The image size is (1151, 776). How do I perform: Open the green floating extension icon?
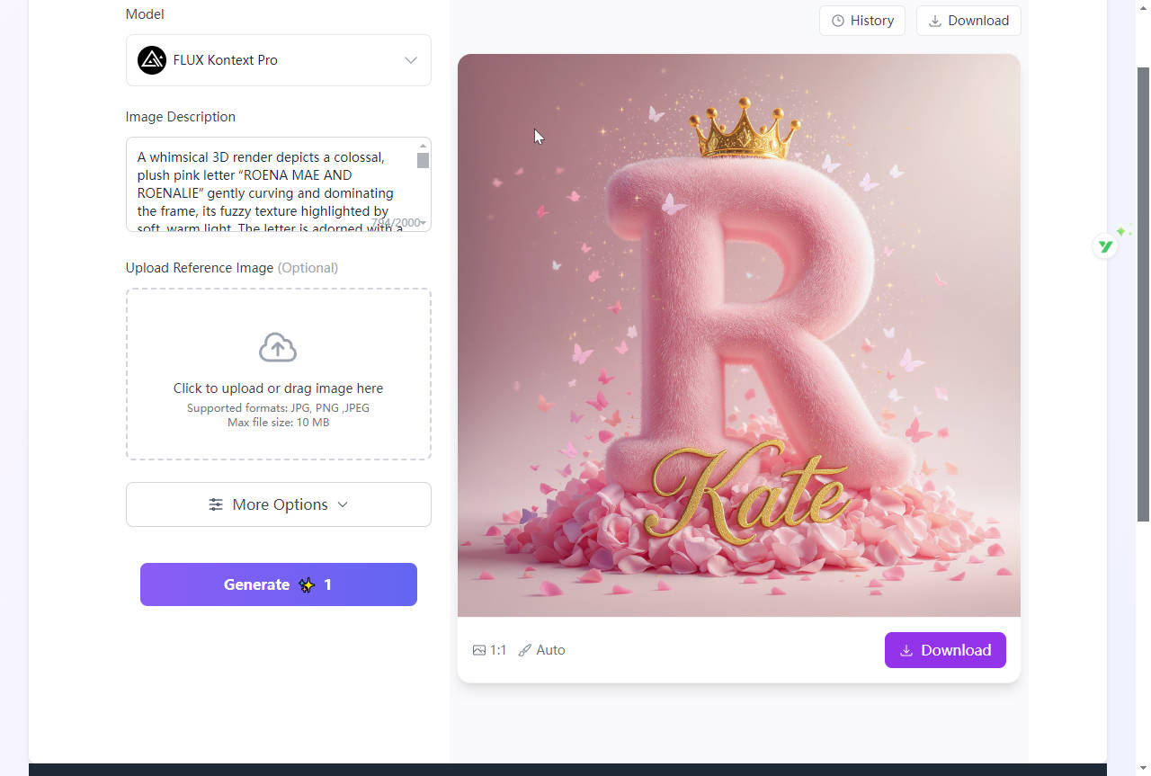click(x=1105, y=245)
